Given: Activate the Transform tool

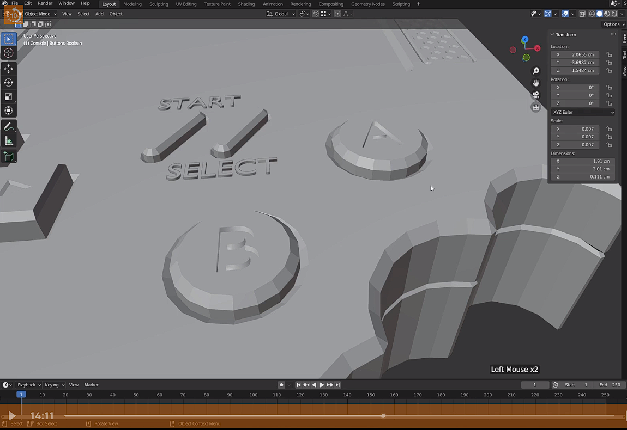Looking at the screenshot, I should [x=8, y=110].
